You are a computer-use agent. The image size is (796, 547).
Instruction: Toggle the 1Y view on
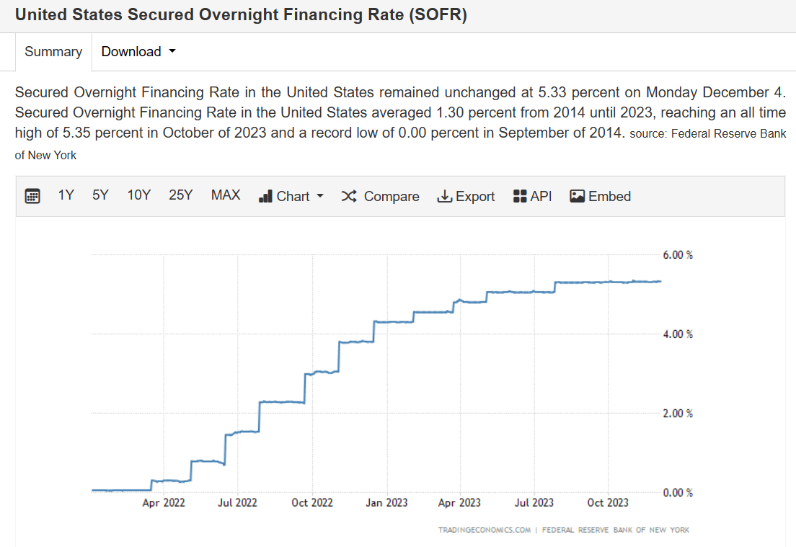(66, 195)
